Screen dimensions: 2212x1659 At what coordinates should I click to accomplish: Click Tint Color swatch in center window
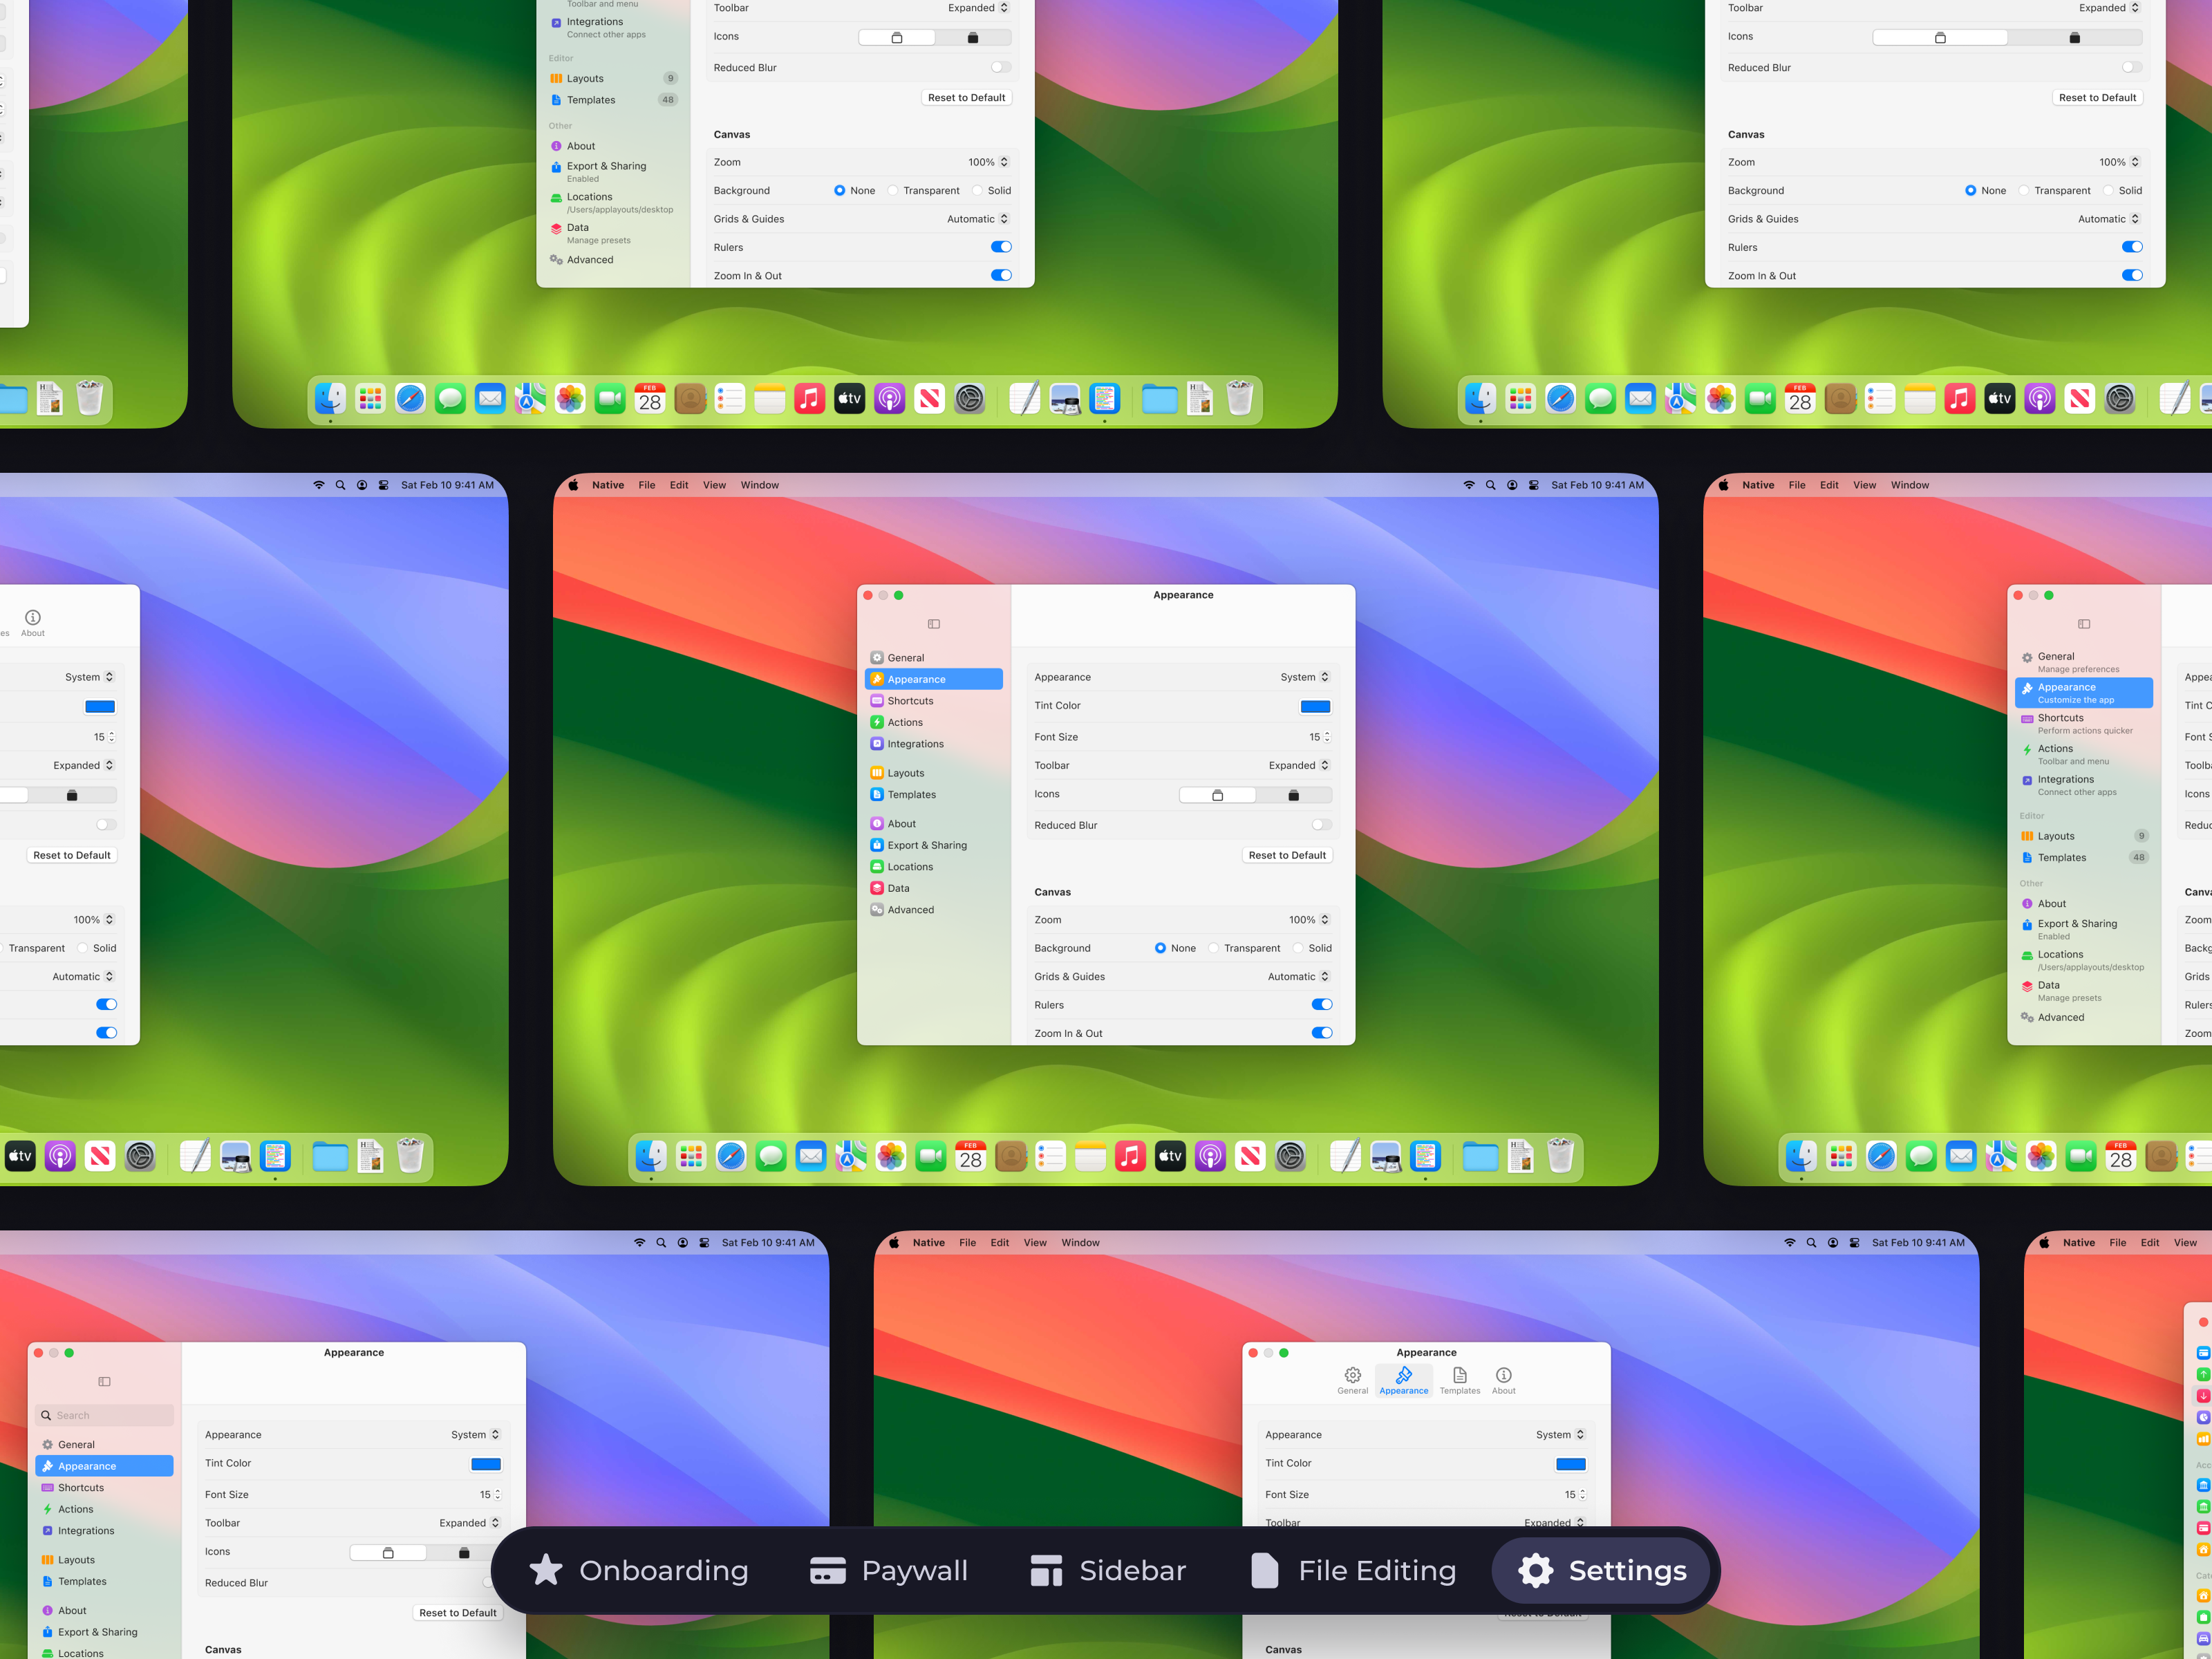tap(1315, 706)
